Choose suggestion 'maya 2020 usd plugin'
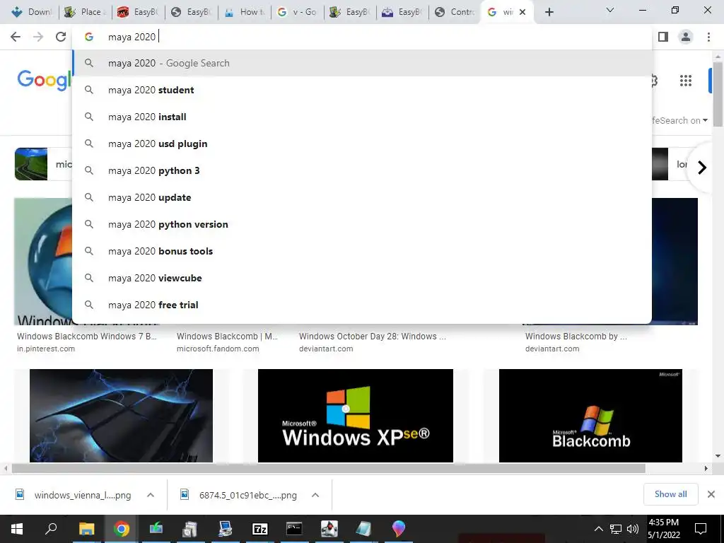The width and height of the screenshot is (724, 543). tap(362, 144)
